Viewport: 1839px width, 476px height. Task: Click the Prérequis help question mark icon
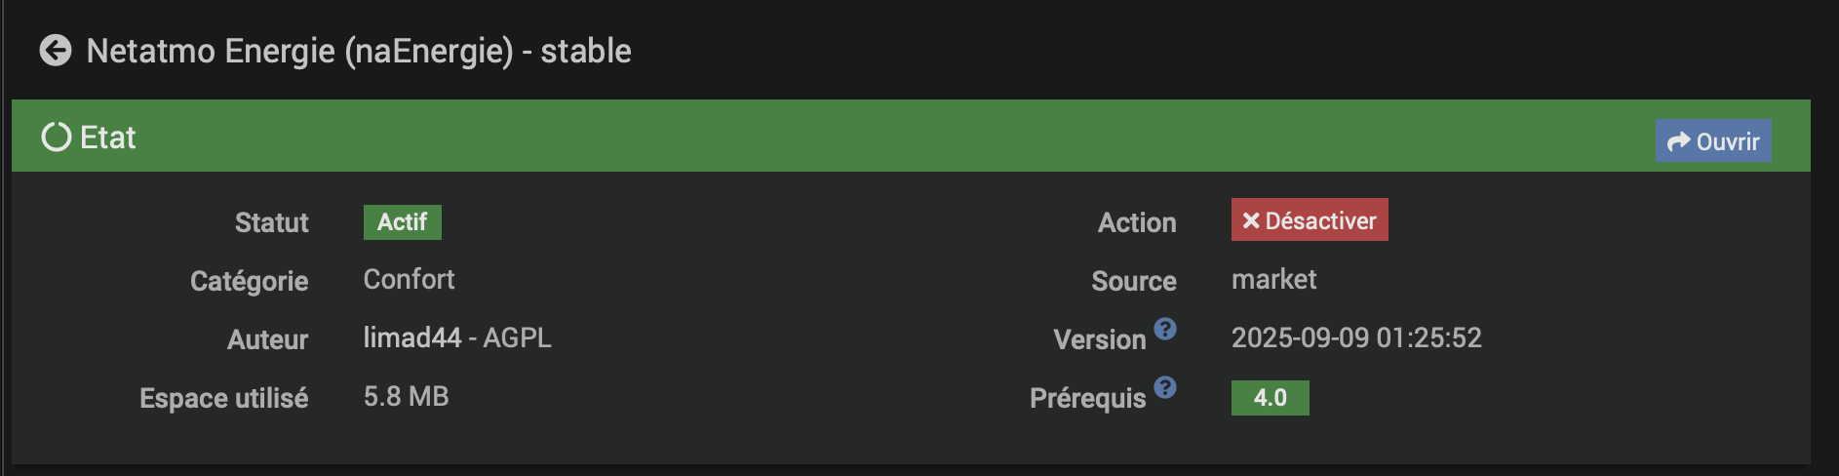pos(1165,387)
